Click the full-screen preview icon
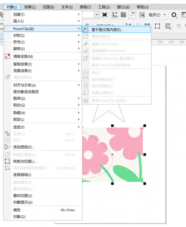Image resolution: width=186 pixels, height=227 pixels. pos(105,15)
